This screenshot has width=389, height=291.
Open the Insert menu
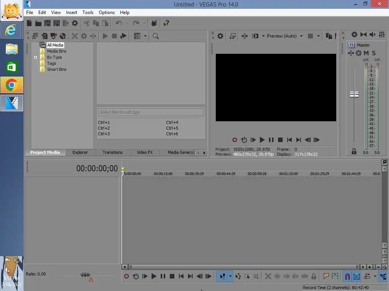tap(71, 13)
